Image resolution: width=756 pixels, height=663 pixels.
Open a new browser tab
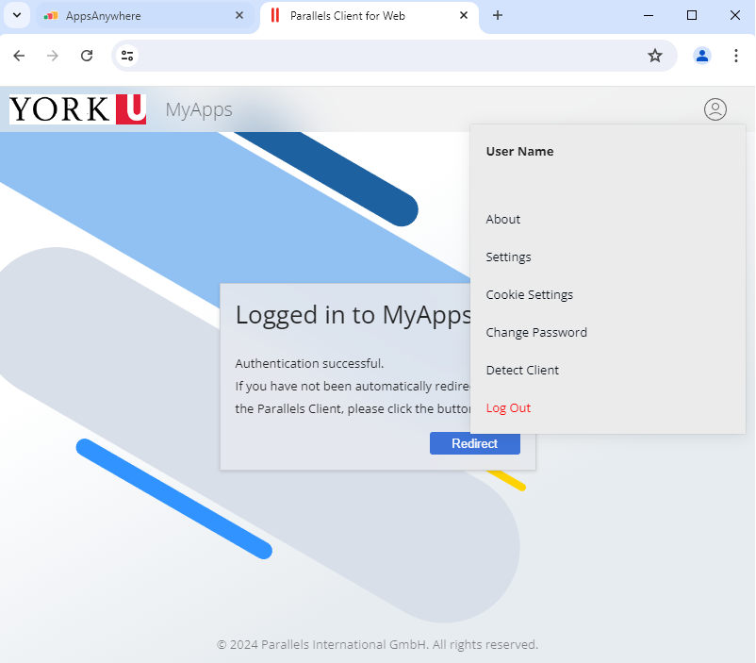(498, 15)
